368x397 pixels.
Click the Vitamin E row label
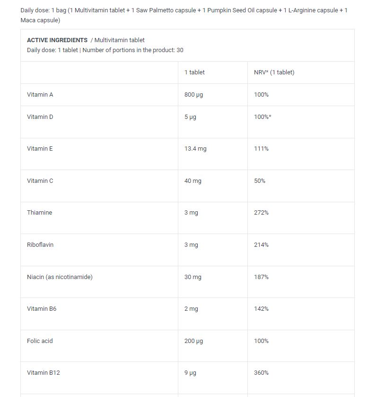(x=40, y=149)
